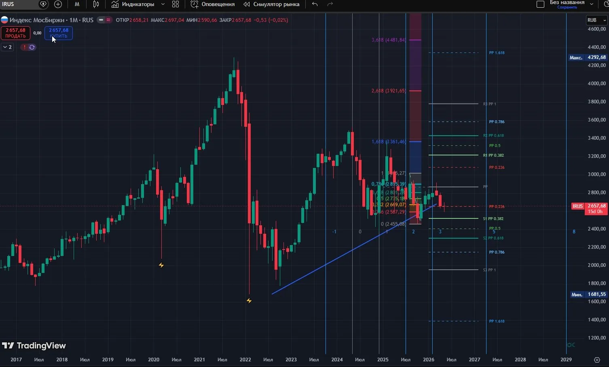Screen dimensions: 609x367
Task: Open chart settings gear icon at bottom right
Action: click(597, 360)
